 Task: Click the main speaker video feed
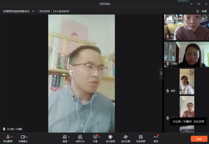tap(81, 73)
